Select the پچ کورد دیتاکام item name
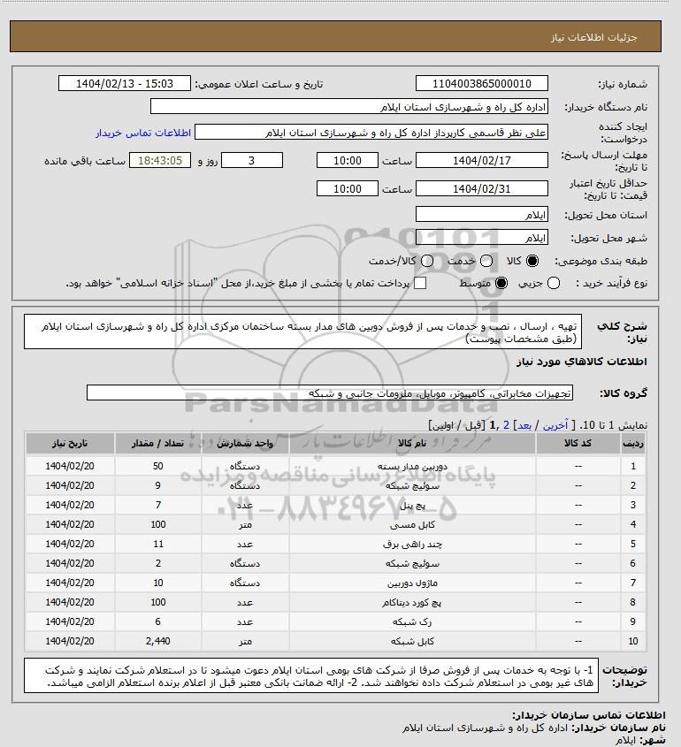The height and width of the screenshot is (747, 681). coord(412,602)
